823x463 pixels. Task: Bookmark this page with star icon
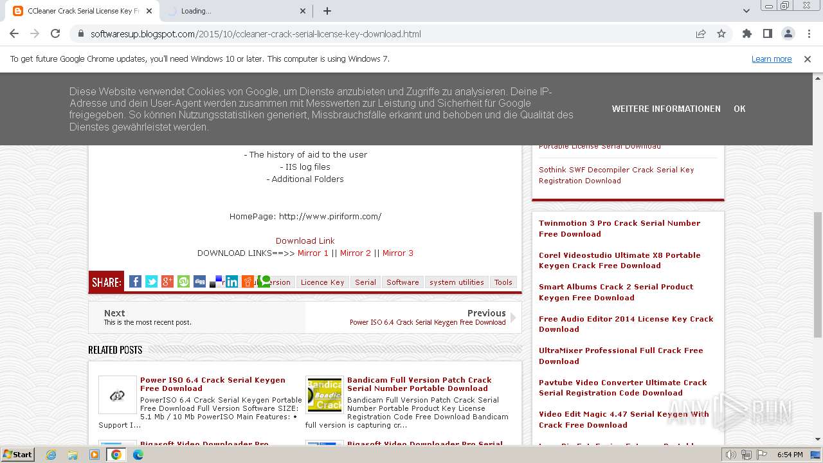tap(721, 33)
